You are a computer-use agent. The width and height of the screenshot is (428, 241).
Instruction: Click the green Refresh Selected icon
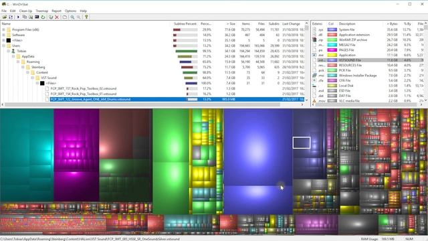(x=43, y=17)
